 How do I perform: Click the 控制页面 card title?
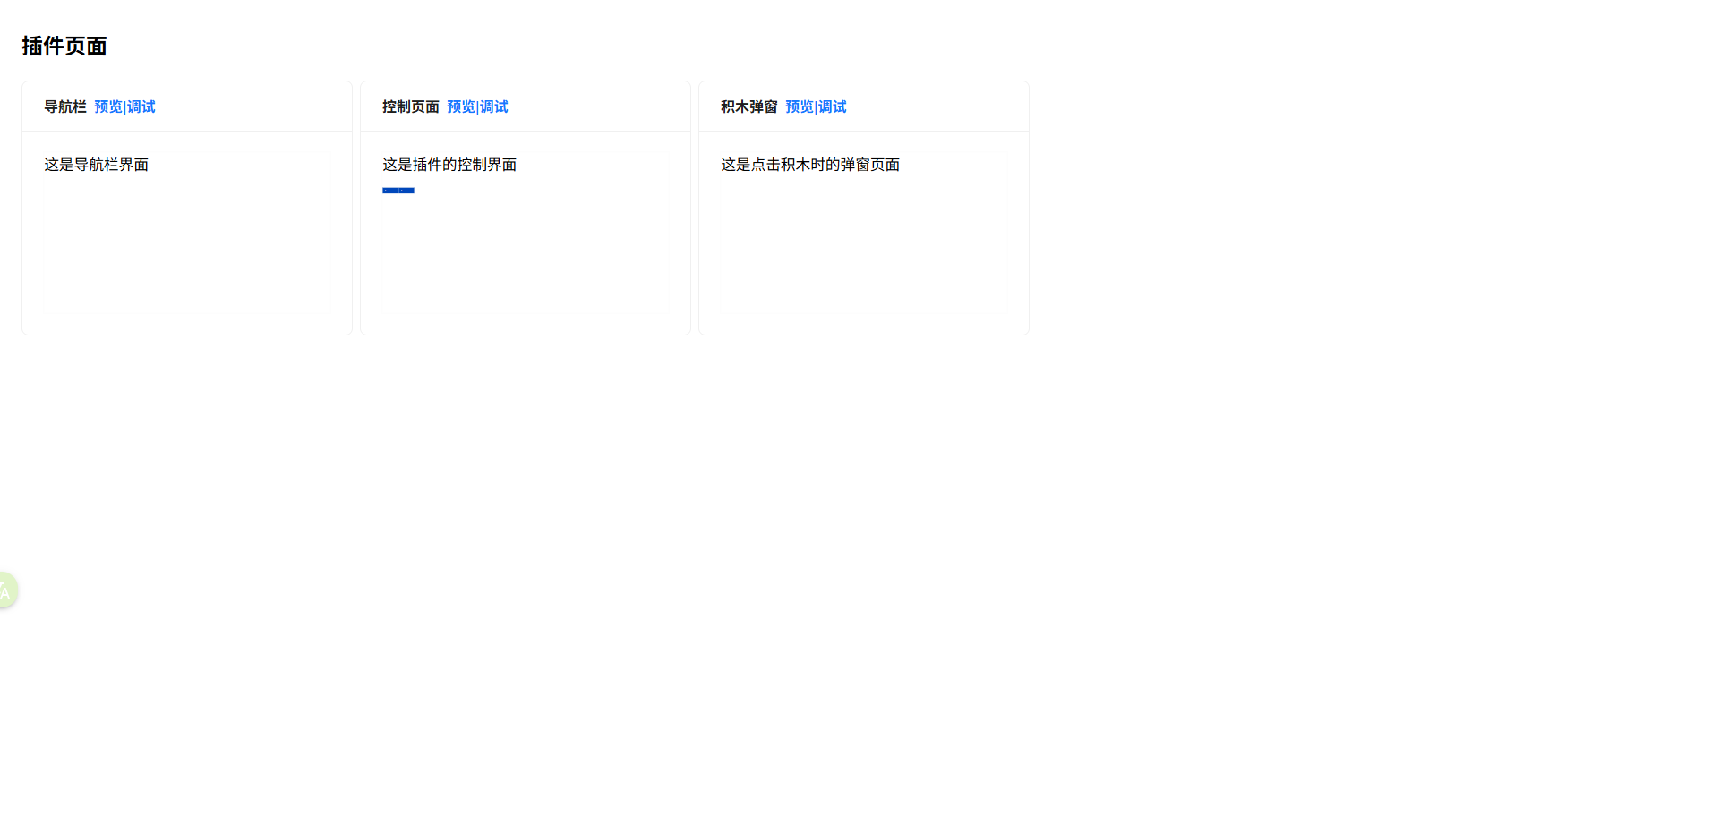coord(410,106)
